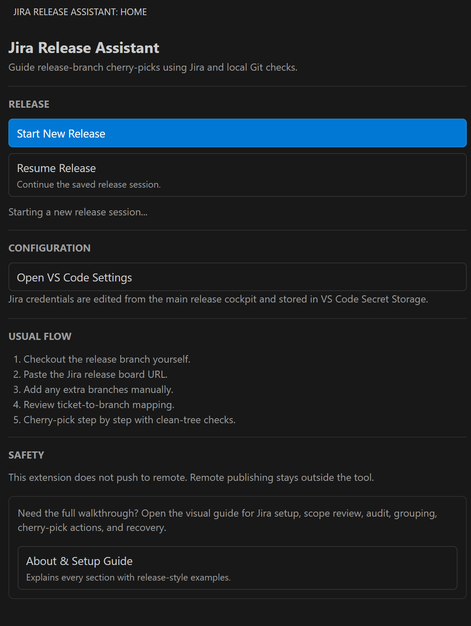Click 'This extension does not push to remote' text
This screenshot has width=471, height=626.
(x=191, y=477)
